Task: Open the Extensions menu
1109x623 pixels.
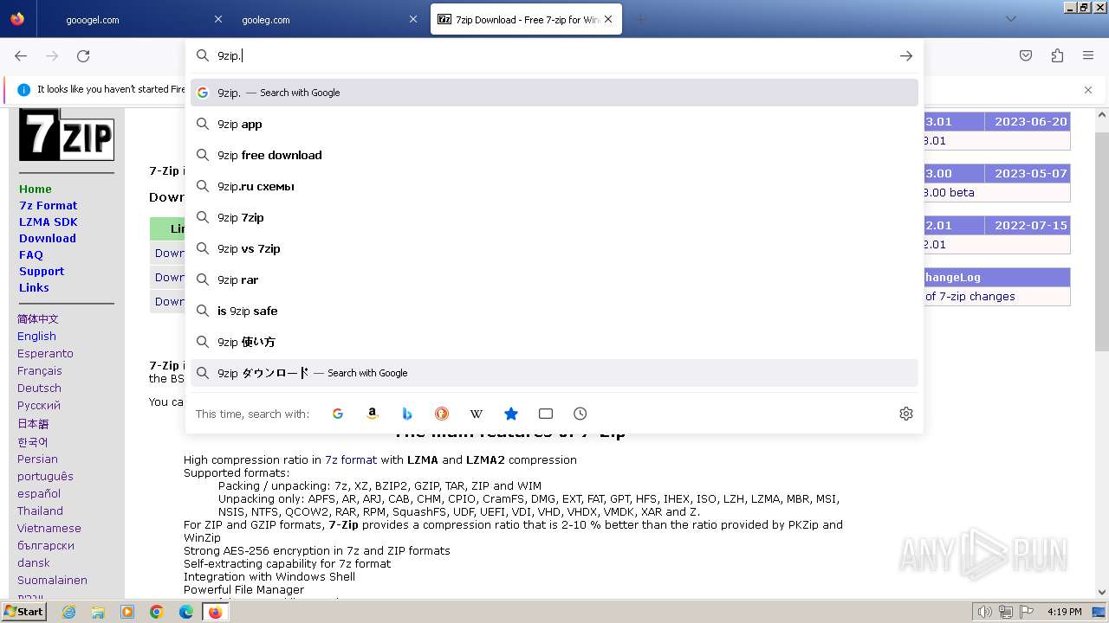Action: [x=1057, y=55]
